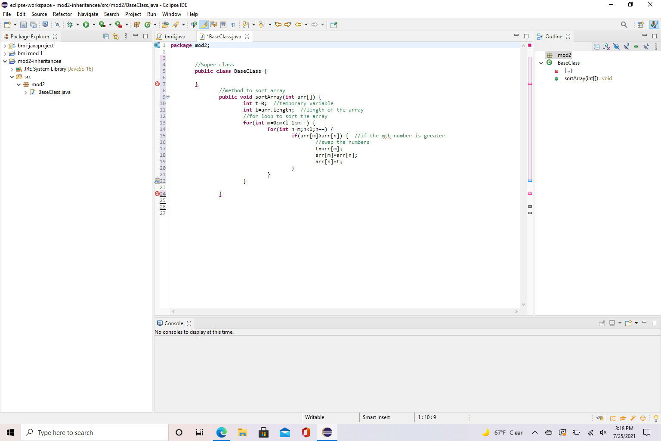The image size is (661, 441).
Task: Toggle Hide Fields in Outline view
Action: point(616,47)
